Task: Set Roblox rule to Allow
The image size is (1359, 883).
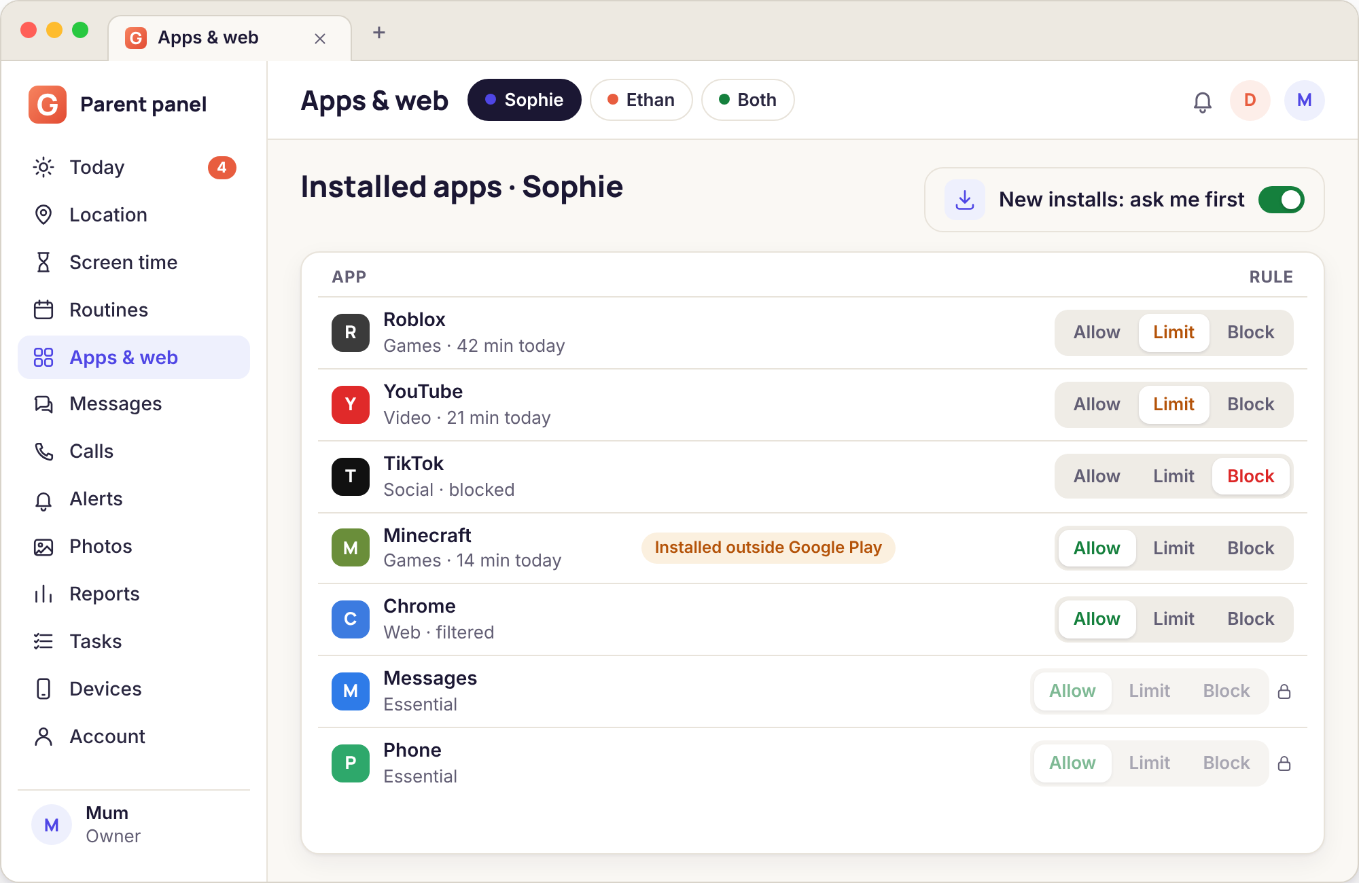Action: click(x=1097, y=333)
